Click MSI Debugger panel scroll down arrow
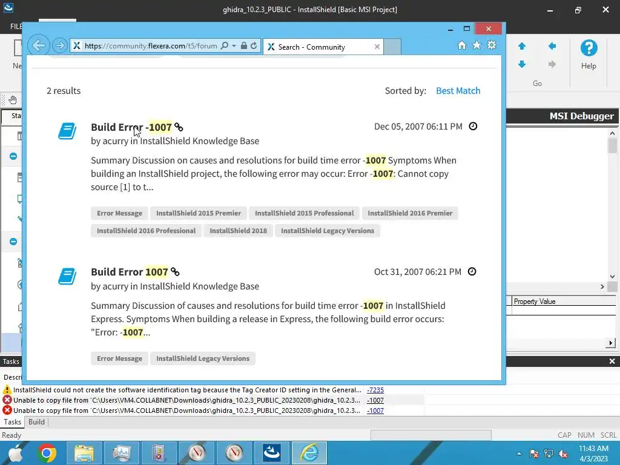Image resolution: width=620 pixels, height=465 pixels. click(612, 277)
